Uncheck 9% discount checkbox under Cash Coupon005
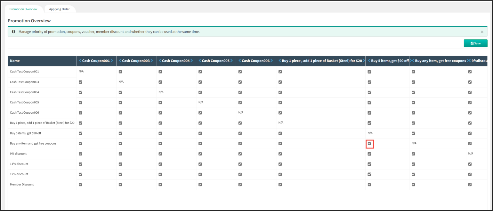 point(200,154)
